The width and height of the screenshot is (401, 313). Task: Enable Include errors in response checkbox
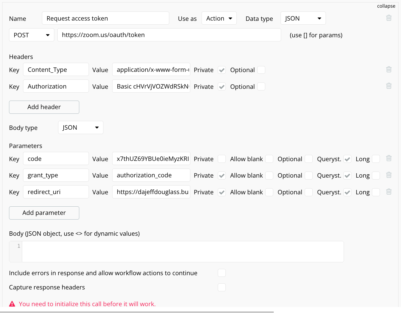222,273
